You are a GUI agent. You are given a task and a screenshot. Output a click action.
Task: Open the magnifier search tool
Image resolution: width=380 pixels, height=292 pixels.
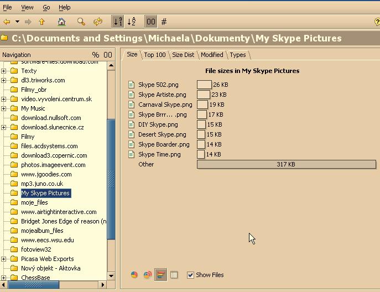coord(81,22)
